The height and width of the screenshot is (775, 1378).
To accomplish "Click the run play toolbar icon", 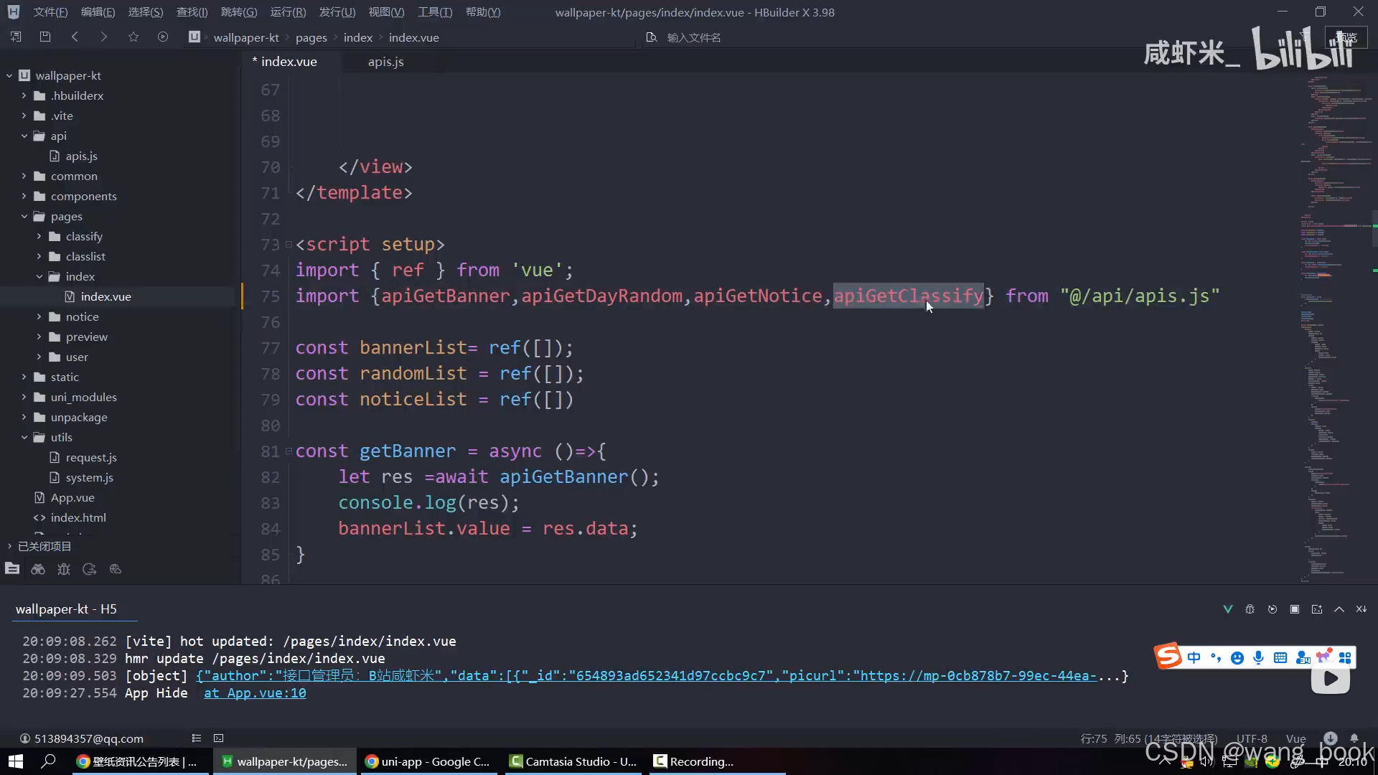I will (163, 37).
